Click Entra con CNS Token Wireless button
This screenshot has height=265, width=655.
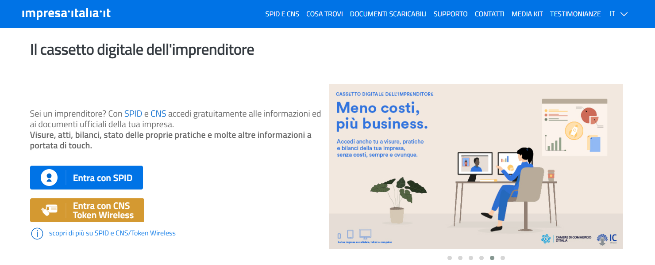click(87, 210)
